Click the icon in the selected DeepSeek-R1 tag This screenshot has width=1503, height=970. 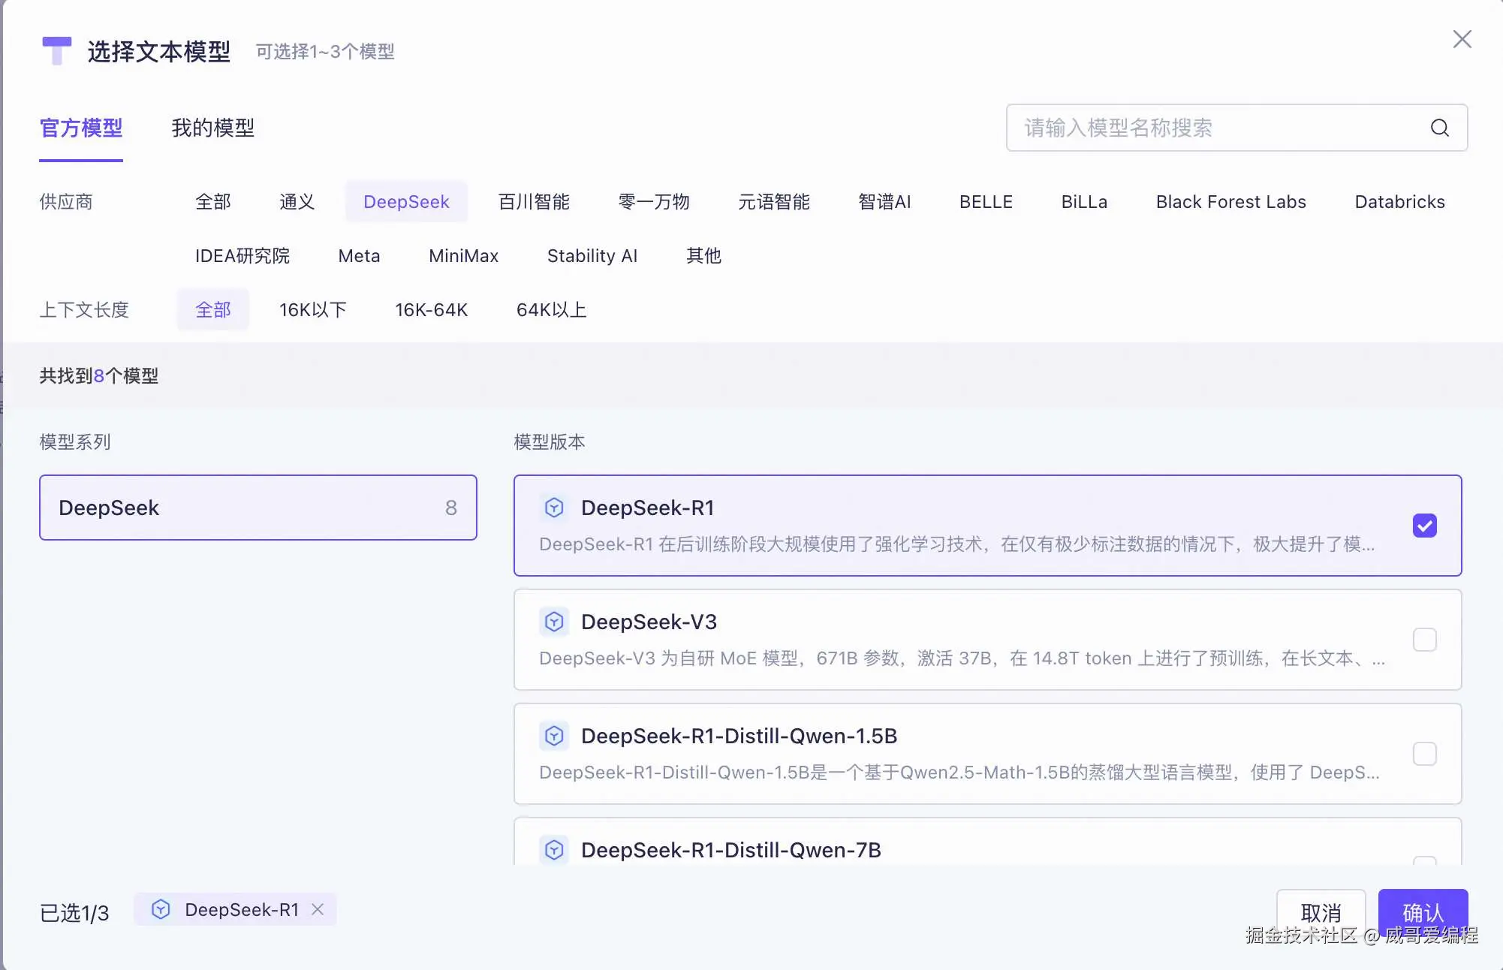161,909
